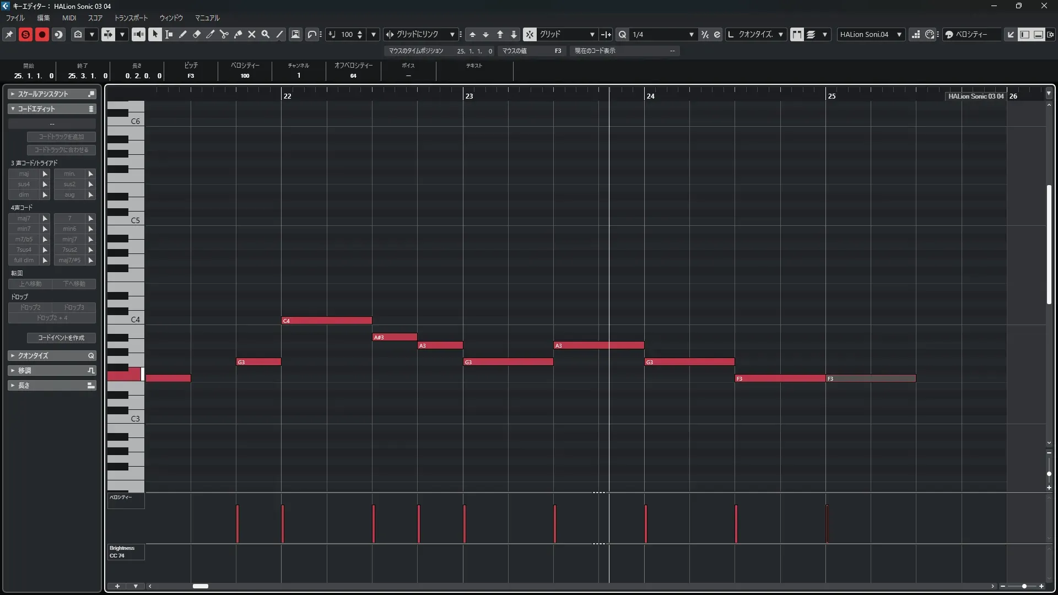1058x595 pixels.
Task: Select the Zoom magnifier tool
Action: 266,34
